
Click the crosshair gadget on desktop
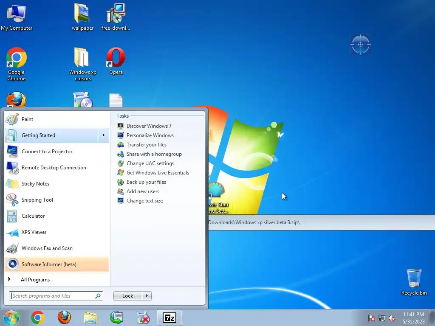tap(360, 44)
